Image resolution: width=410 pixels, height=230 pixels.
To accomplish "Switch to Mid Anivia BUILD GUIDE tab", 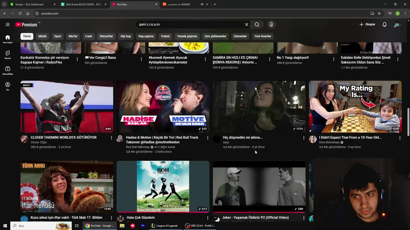I will 84,4.
